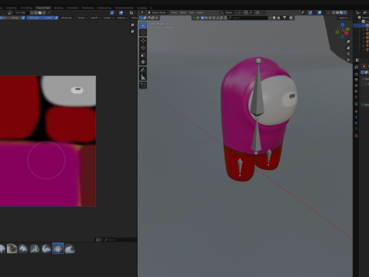Screen dimensions: 369x277
Task: Click the blue Z axis on navigation gizmo
Action: [342, 25]
